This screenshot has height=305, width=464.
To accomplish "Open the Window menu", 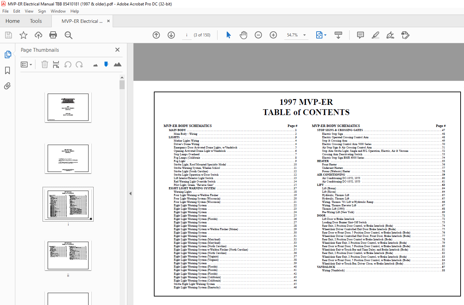I will coord(58,11).
